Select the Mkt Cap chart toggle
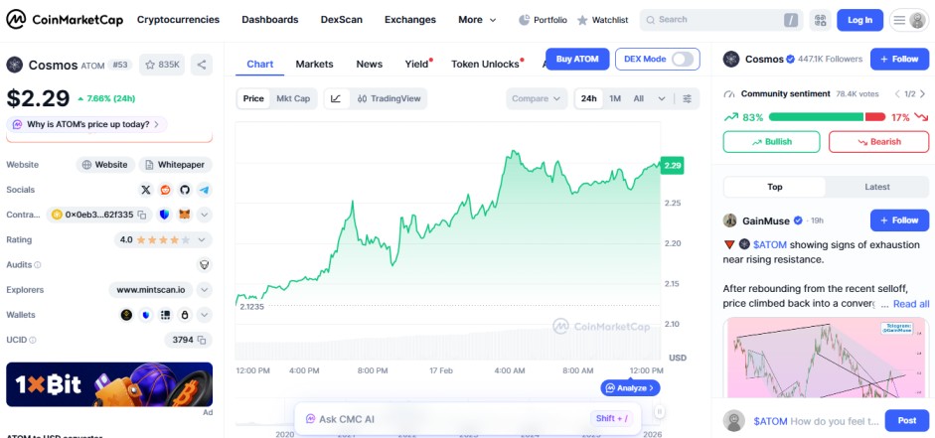 (x=293, y=98)
